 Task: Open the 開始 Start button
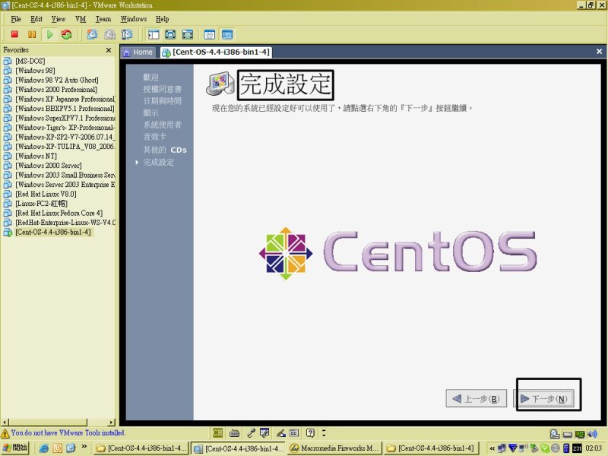click(x=14, y=448)
